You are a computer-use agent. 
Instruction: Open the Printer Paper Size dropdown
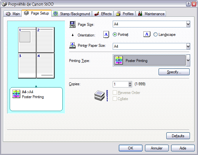(188, 46)
